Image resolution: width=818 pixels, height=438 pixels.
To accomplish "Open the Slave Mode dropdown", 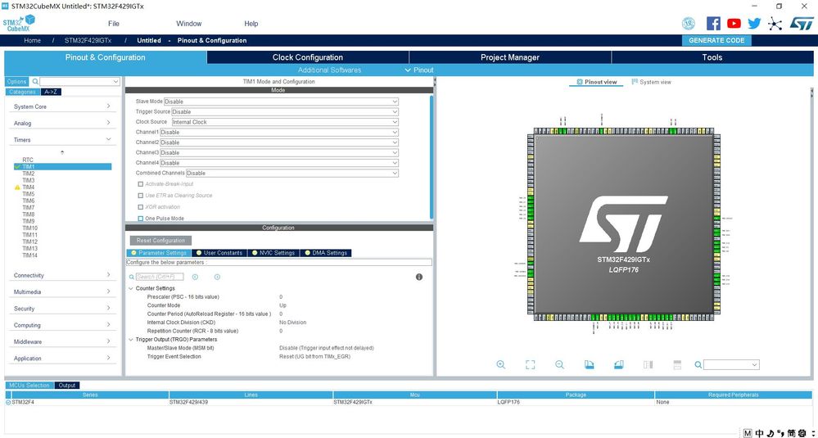I will coord(281,102).
